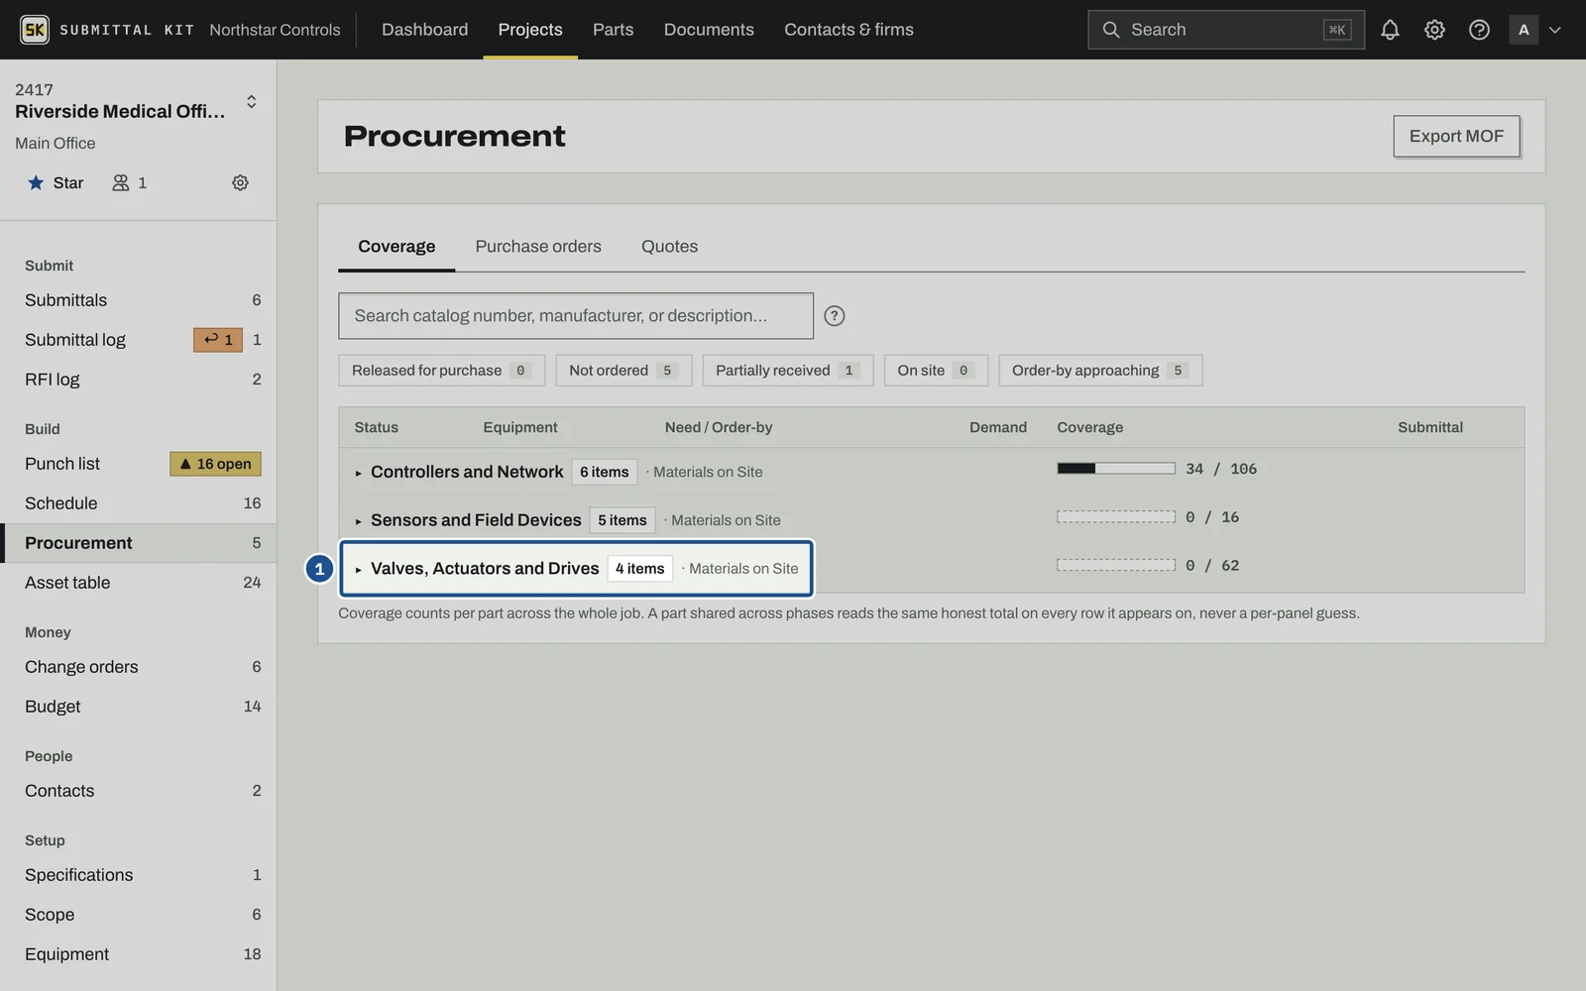Click the Submittal Kit SK logo

[x=35, y=30]
